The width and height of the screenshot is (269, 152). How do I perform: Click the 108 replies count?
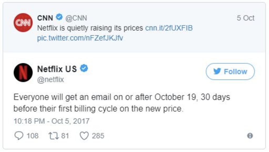[32, 136]
